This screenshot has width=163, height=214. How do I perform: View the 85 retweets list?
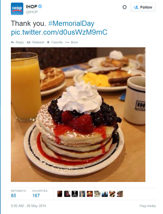coord(18,194)
